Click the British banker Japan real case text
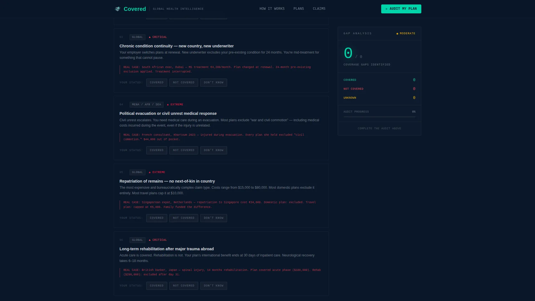Viewport: 535px width, 301px height. [x=222, y=272]
